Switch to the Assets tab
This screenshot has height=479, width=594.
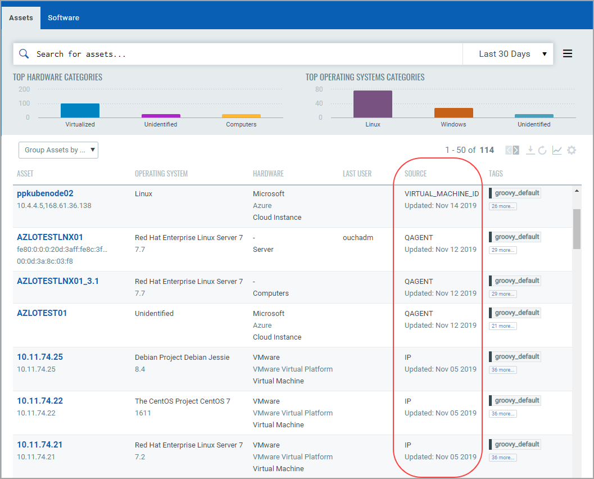pos(21,18)
